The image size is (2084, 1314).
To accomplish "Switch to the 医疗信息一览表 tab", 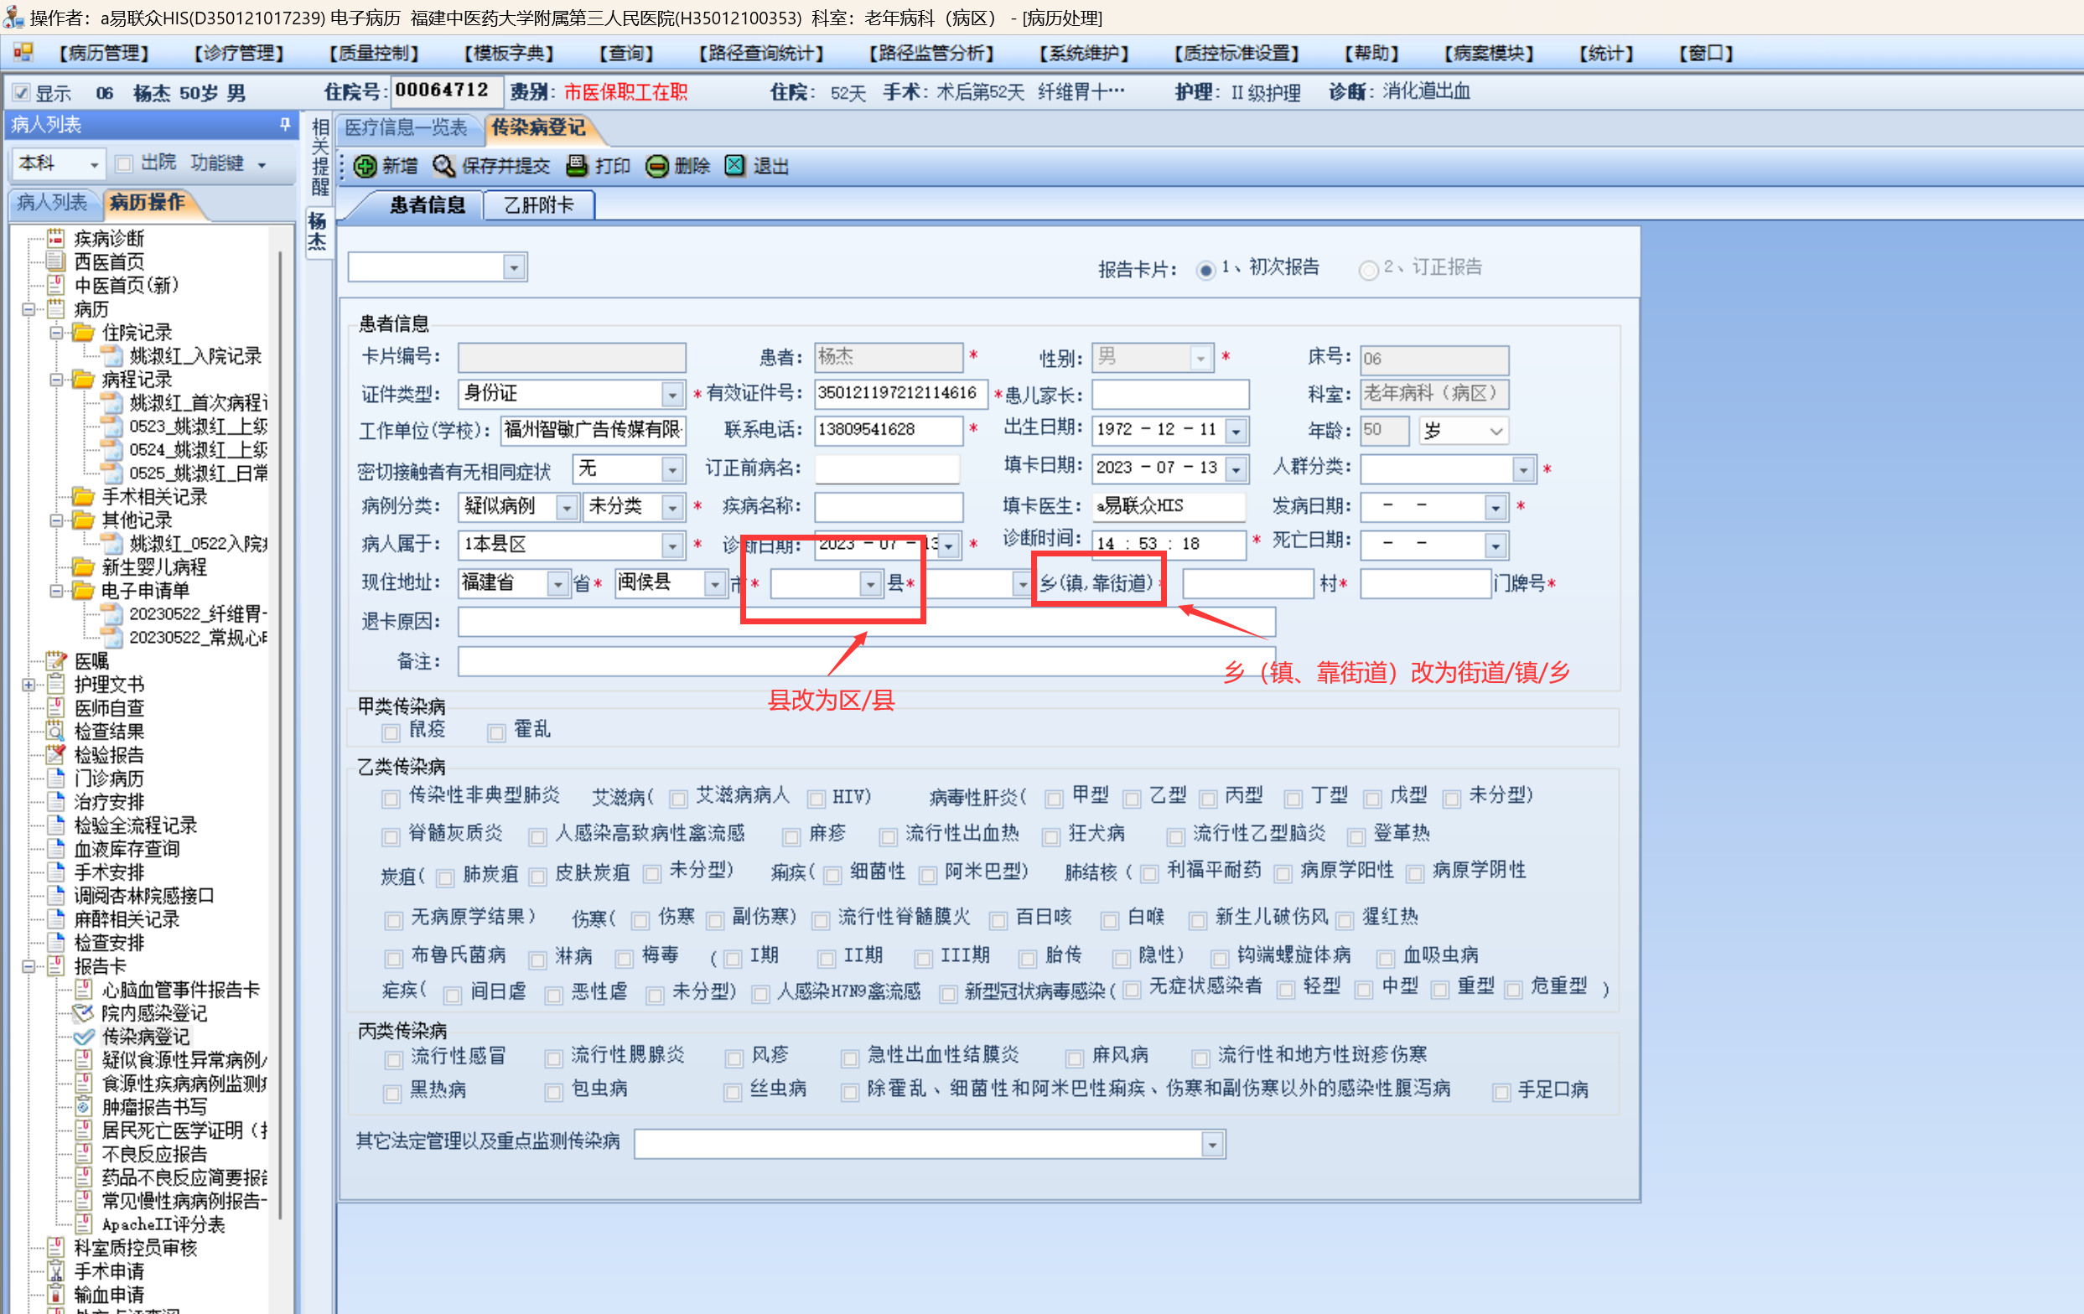I will 406,128.
